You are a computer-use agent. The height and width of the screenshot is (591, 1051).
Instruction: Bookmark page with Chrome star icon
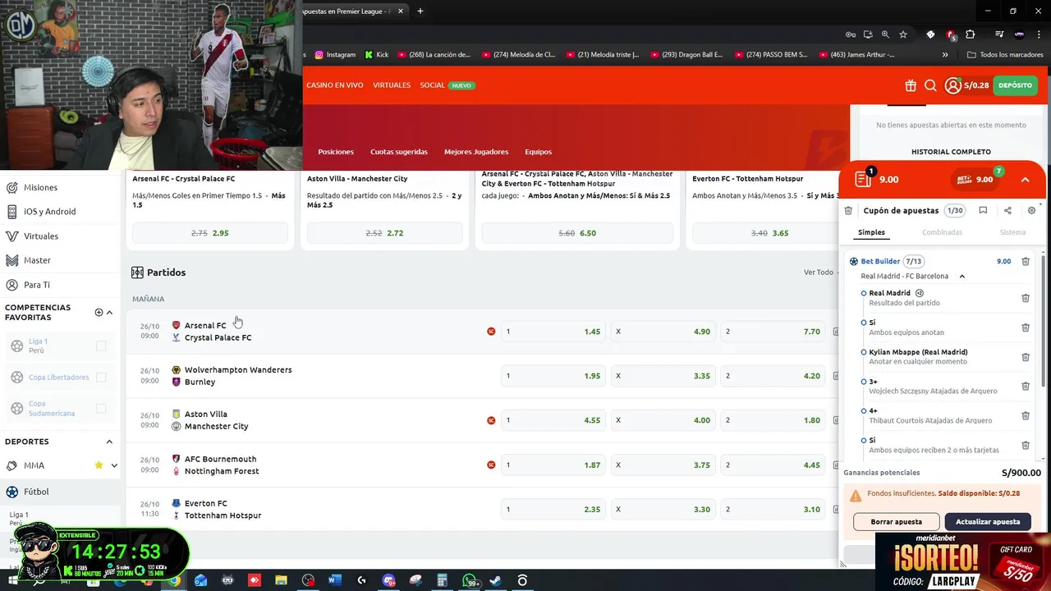[903, 34]
